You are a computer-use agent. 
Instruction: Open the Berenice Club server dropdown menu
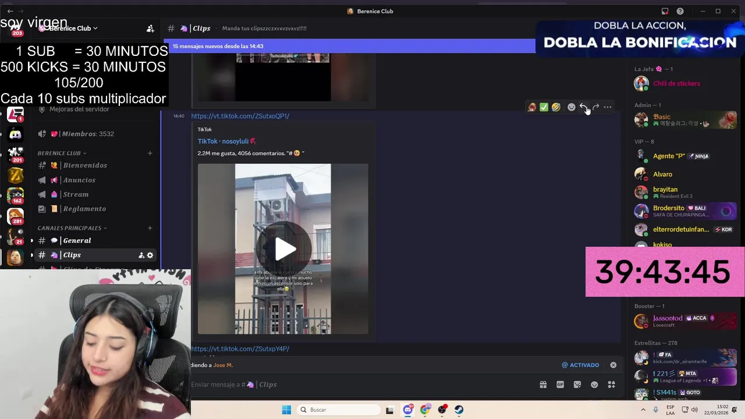[x=73, y=28]
